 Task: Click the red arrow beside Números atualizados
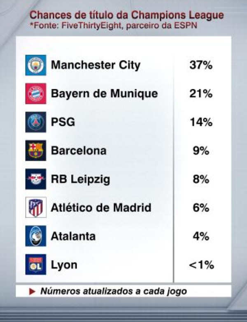33,292
